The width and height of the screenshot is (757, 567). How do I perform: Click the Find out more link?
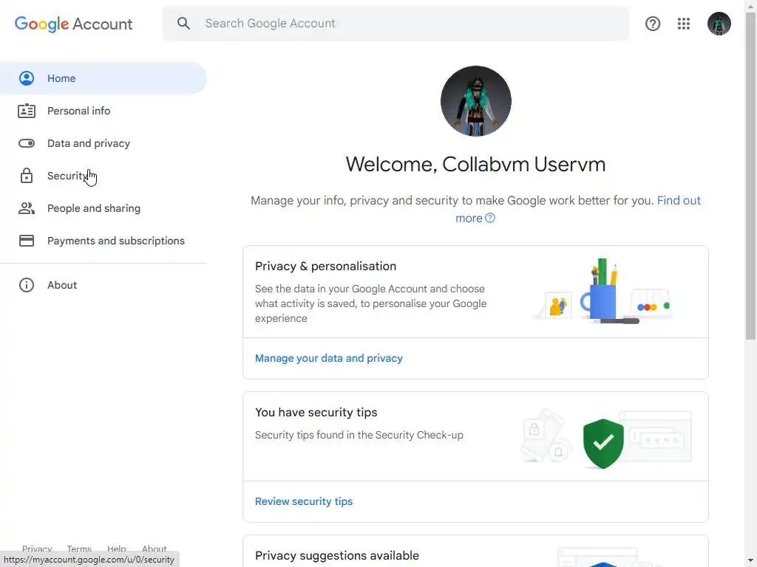coord(678,201)
